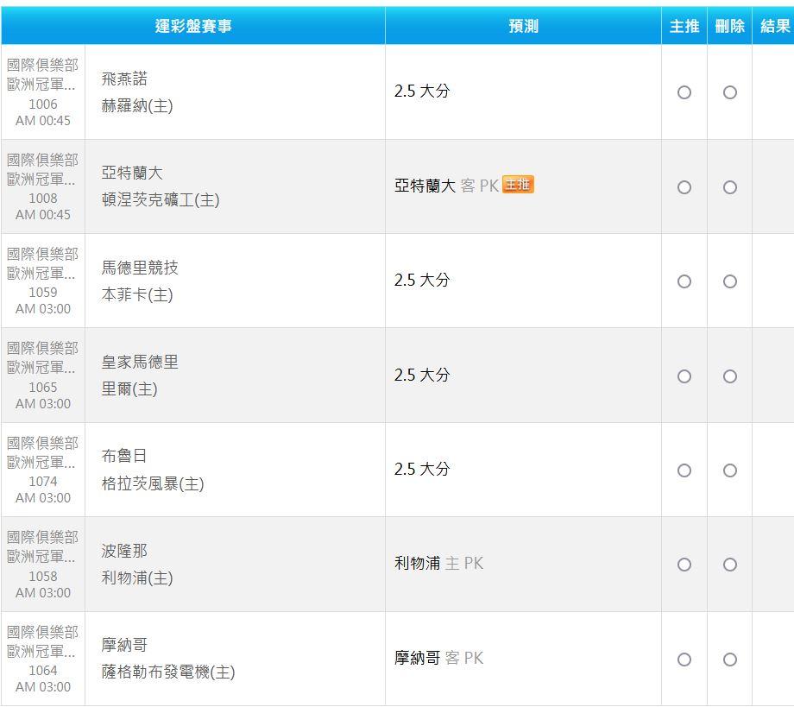Click team name 頓涅茨克礦工(主)
Viewport: 794px width, 707px height.
click(x=161, y=199)
